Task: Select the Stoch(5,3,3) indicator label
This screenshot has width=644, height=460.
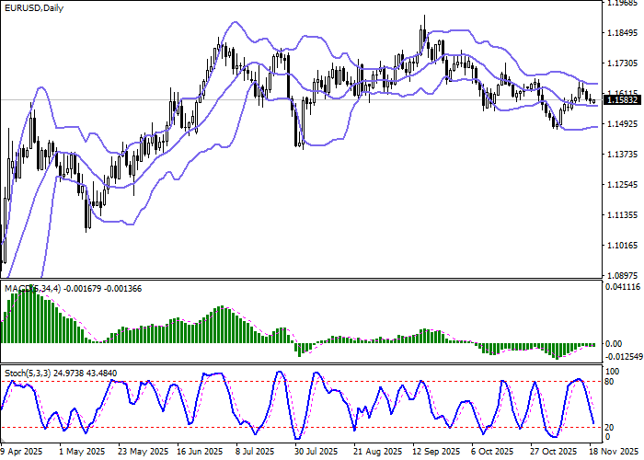Action: point(28,373)
